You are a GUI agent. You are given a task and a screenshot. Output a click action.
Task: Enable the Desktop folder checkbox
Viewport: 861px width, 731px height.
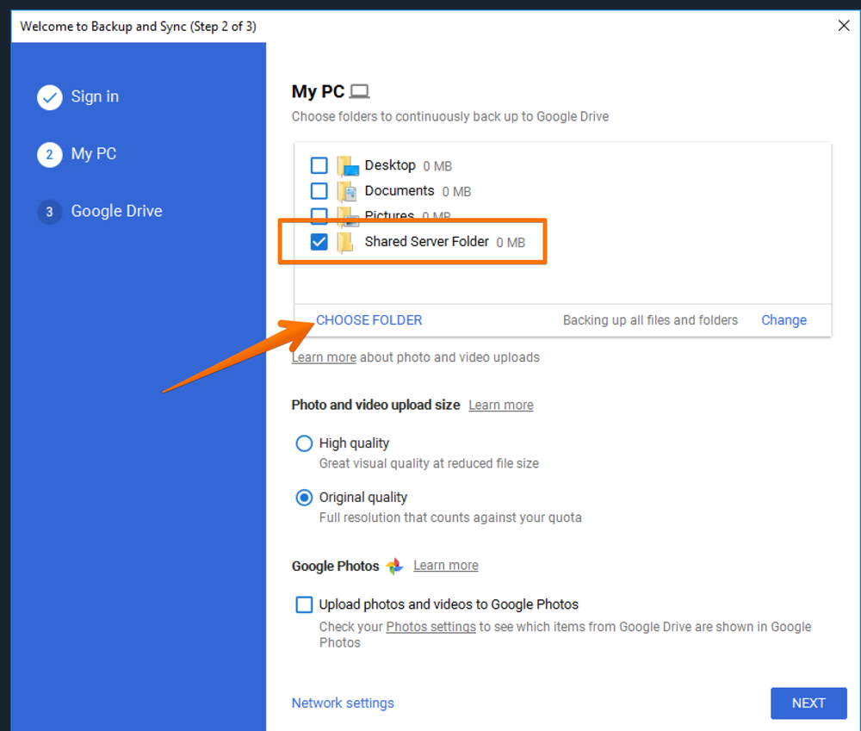pyautogui.click(x=319, y=165)
